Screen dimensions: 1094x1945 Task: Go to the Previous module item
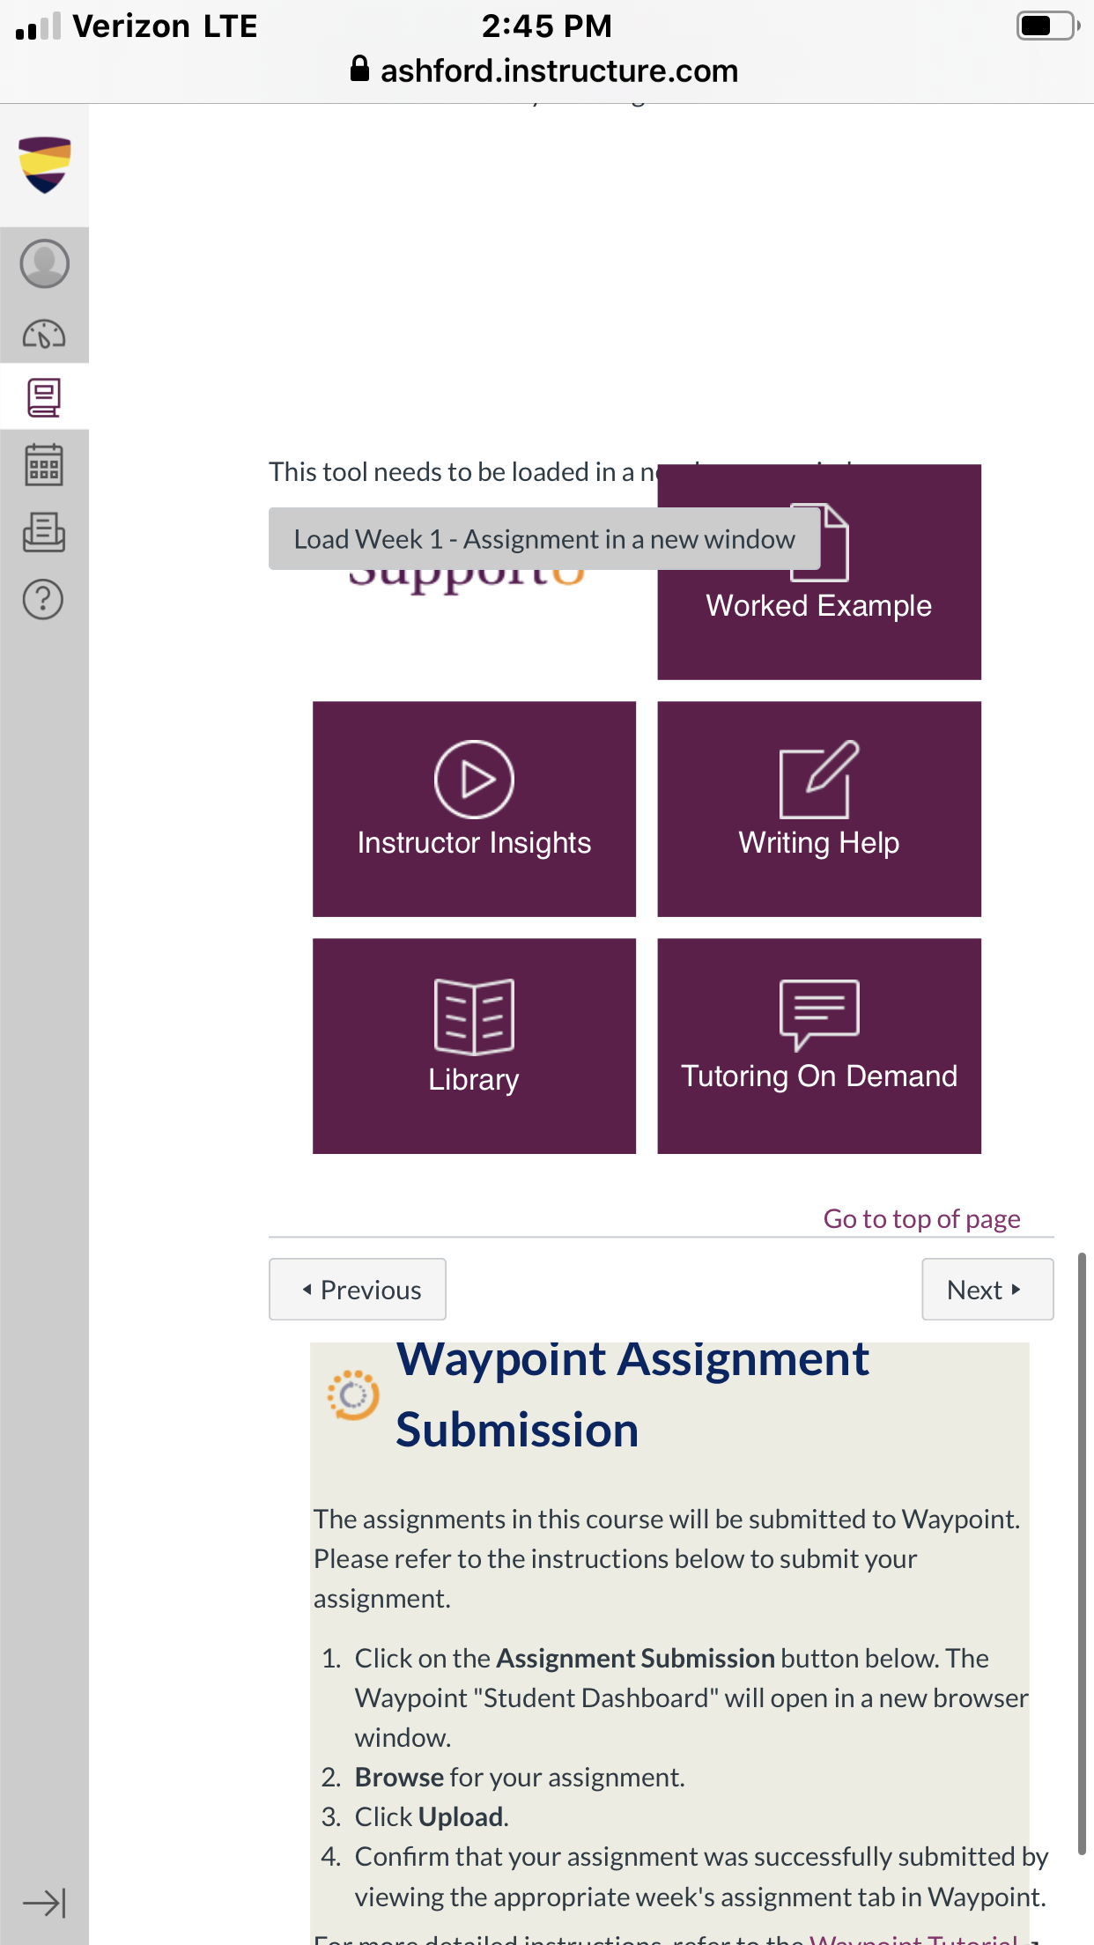[358, 1290]
